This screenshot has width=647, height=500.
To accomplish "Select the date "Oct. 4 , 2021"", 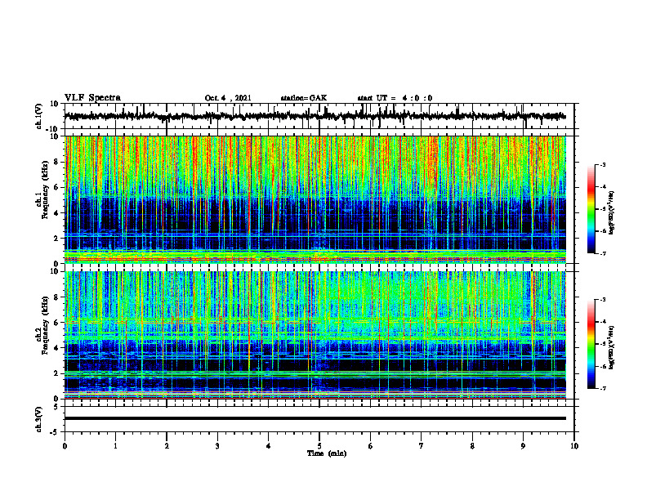I will pos(228,98).
